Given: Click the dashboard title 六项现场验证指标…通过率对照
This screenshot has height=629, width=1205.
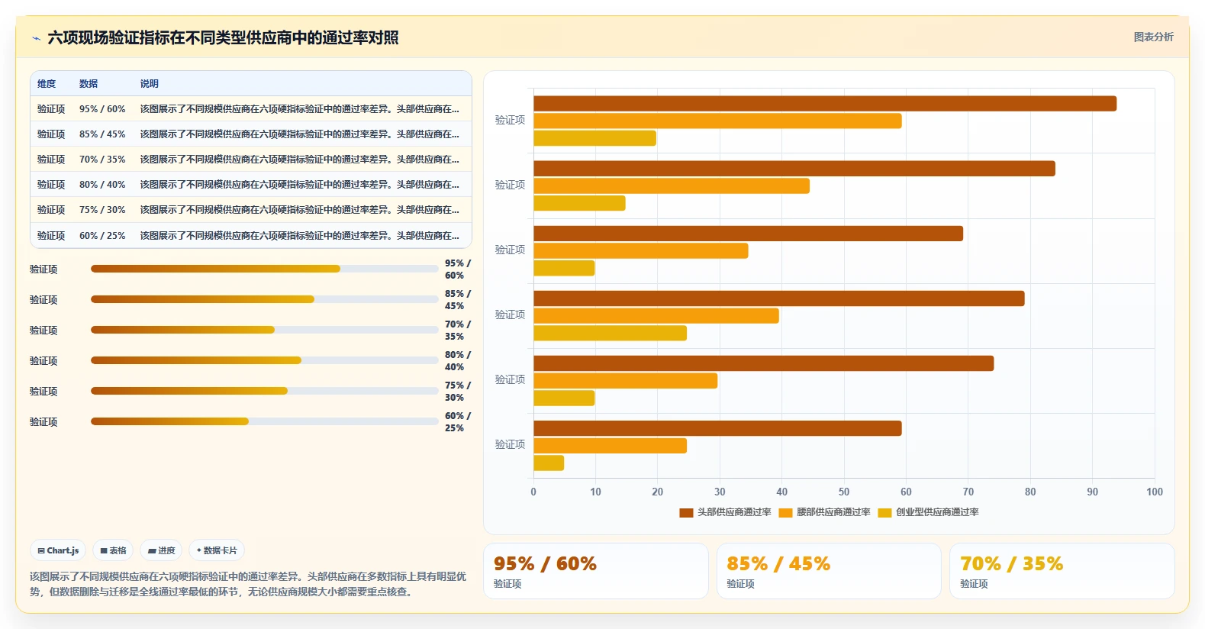Looking at the screenshot, I should pos(223,37).
